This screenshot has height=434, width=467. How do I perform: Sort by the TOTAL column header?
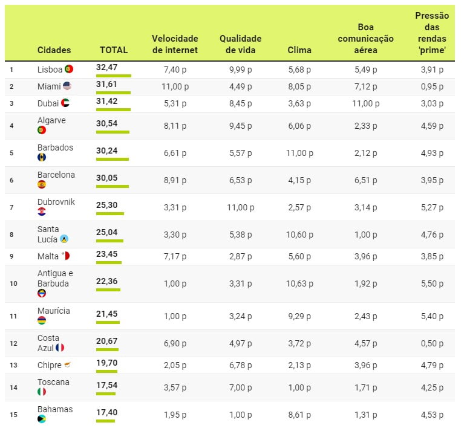pyautogui.click(x=114, y=50)
